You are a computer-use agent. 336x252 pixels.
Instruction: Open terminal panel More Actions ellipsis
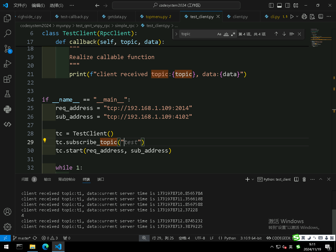(x=312, y=179)
